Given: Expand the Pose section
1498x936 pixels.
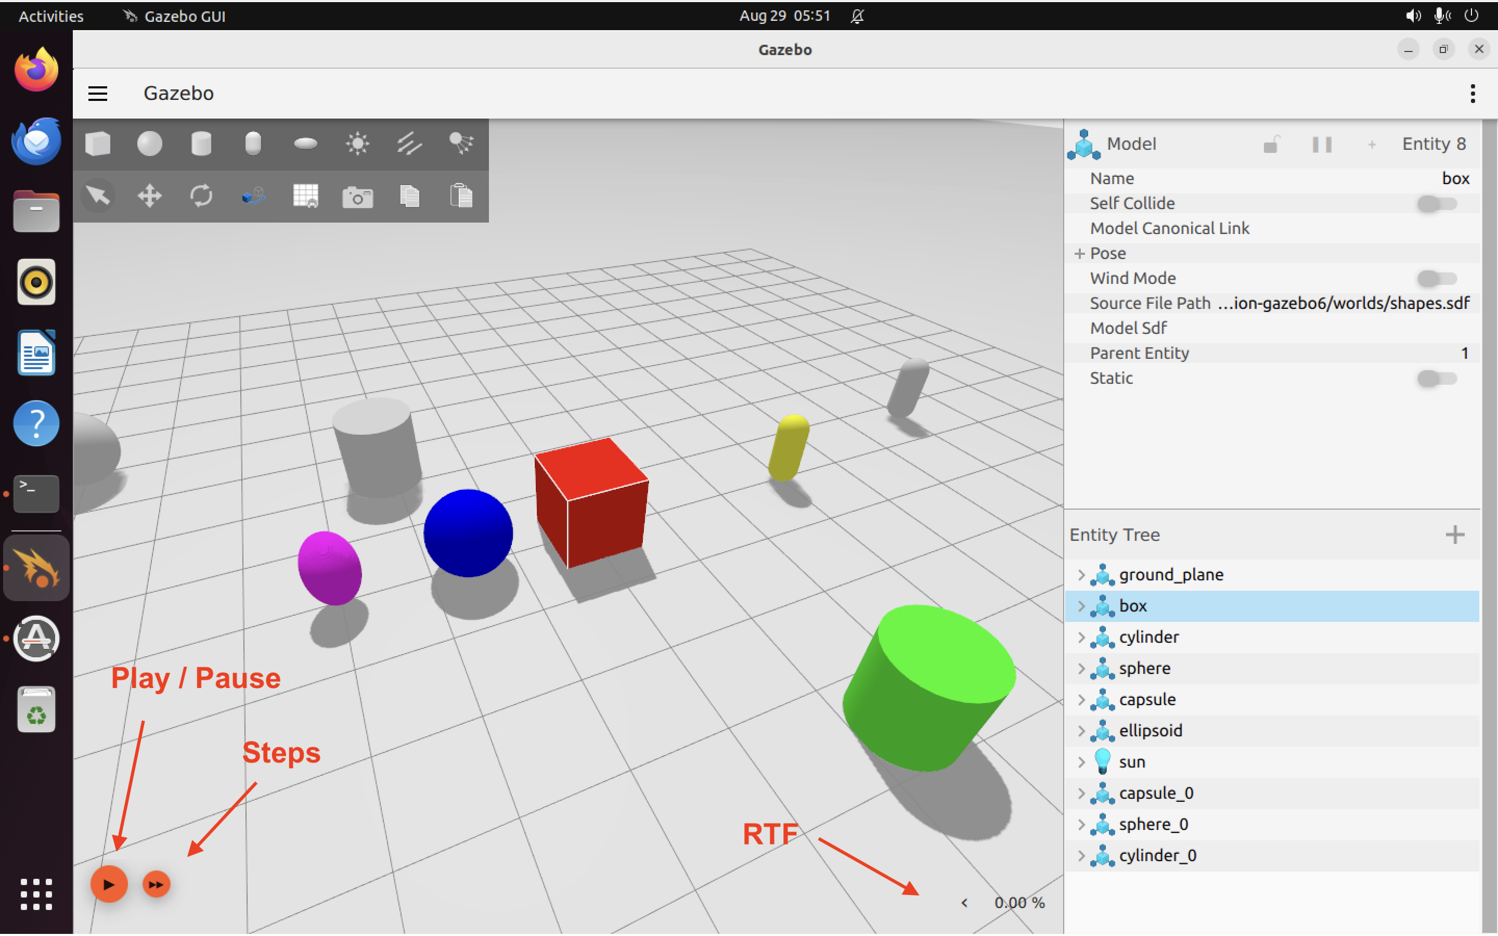Looking at the screenshot, I should pyautogui.click(x=1080, y=253).
